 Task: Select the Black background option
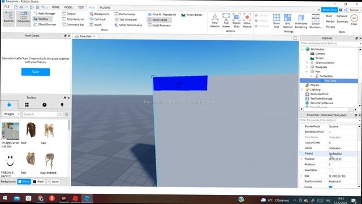click(38, 181)
